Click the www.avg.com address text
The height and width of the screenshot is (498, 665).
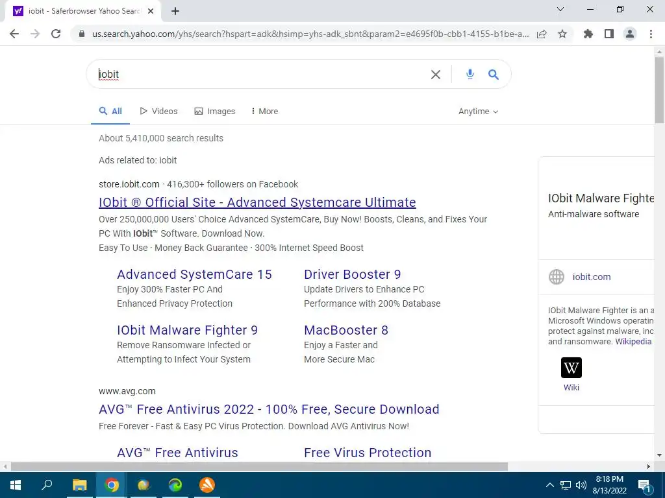pos(127,391)
